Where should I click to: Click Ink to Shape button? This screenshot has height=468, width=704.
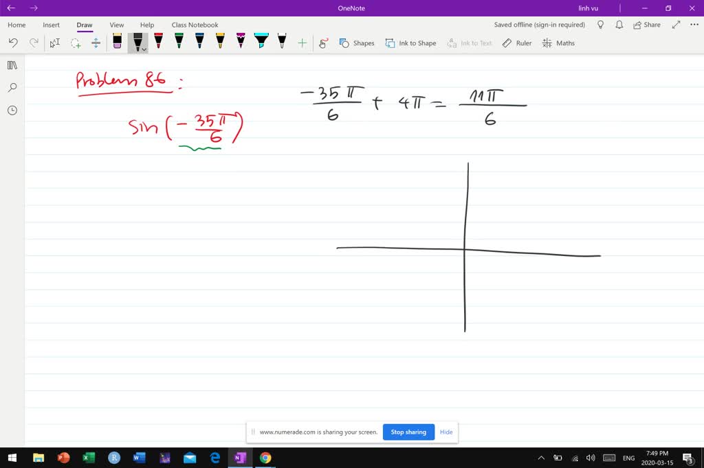point(411,43)
